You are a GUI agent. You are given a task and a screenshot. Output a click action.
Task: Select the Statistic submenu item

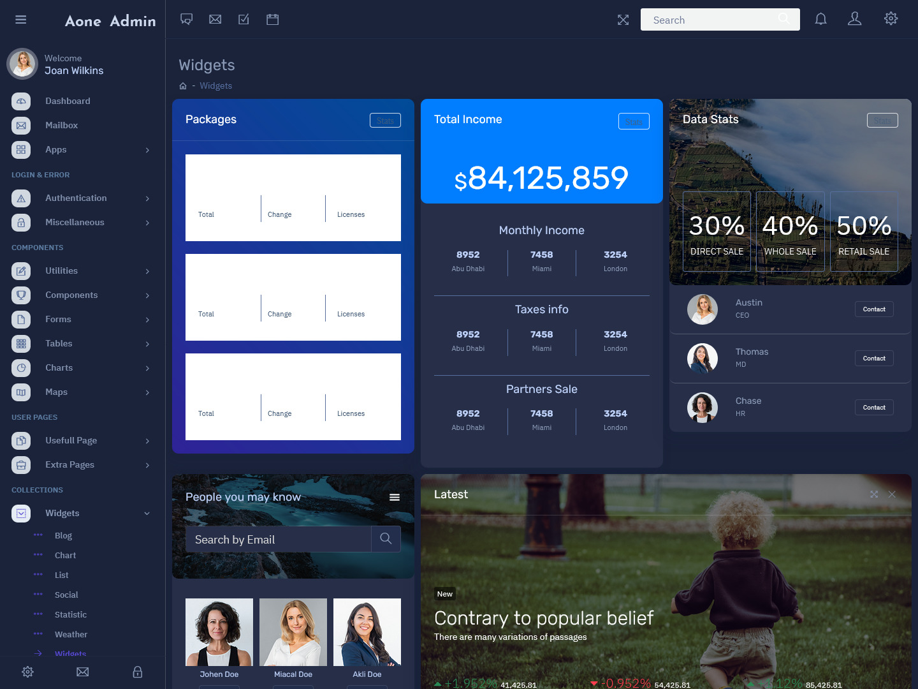pos(71,615)
